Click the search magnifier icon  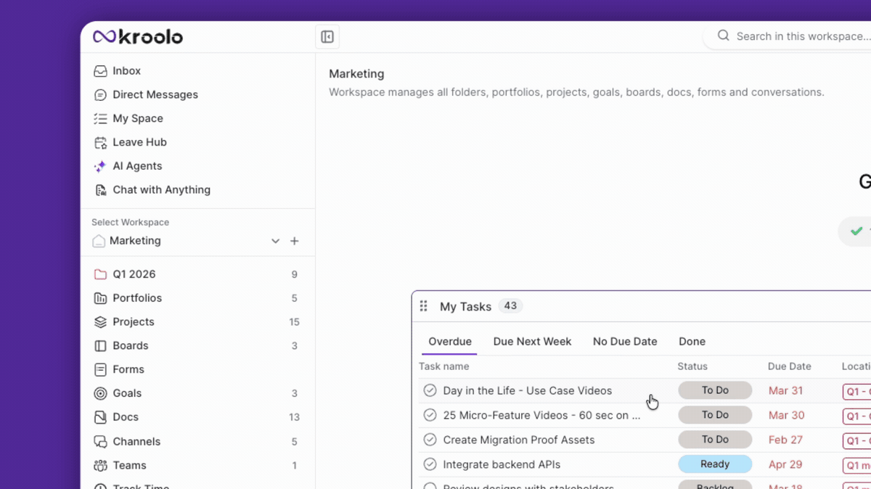(x=723, y=36)
